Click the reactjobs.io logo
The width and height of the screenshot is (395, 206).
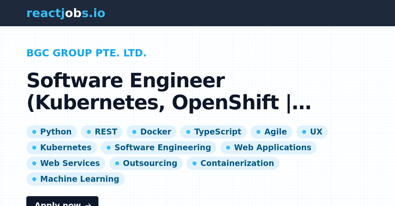[x=66, y=13]
